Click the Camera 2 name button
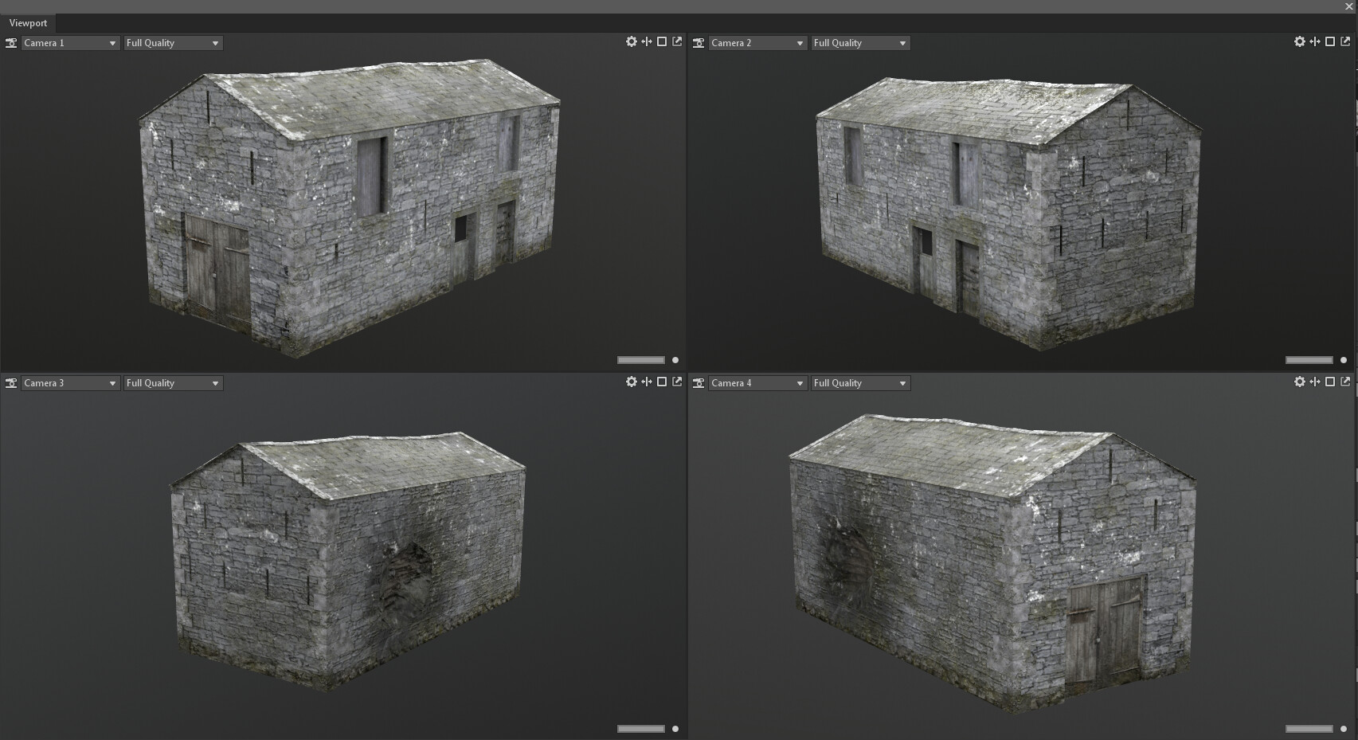The height and width of the screenshot is (740, 1358). point(757,42)
